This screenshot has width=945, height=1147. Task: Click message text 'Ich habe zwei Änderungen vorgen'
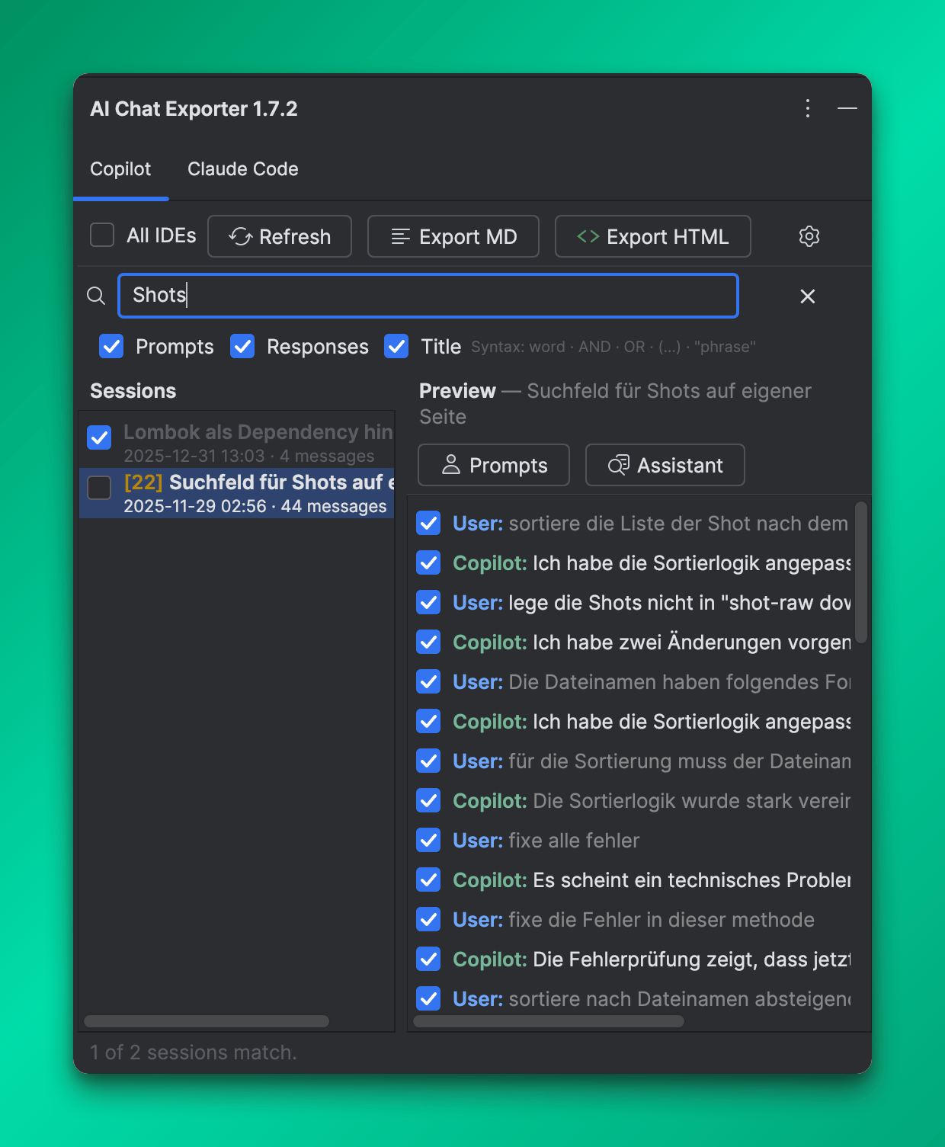tap(691, 642)
